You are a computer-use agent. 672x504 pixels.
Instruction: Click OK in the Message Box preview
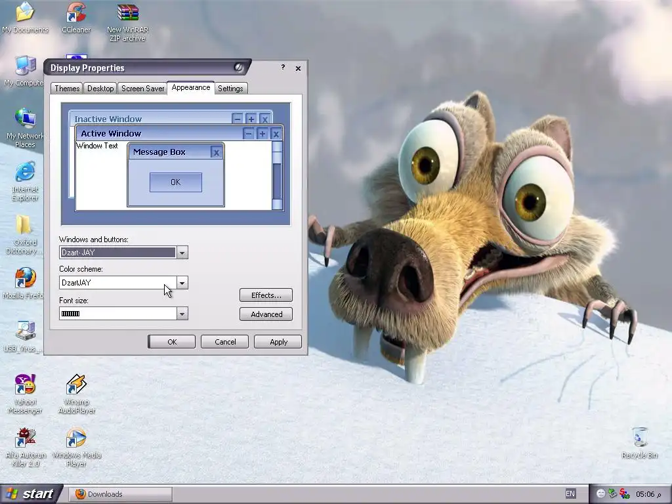pos(176,182)
